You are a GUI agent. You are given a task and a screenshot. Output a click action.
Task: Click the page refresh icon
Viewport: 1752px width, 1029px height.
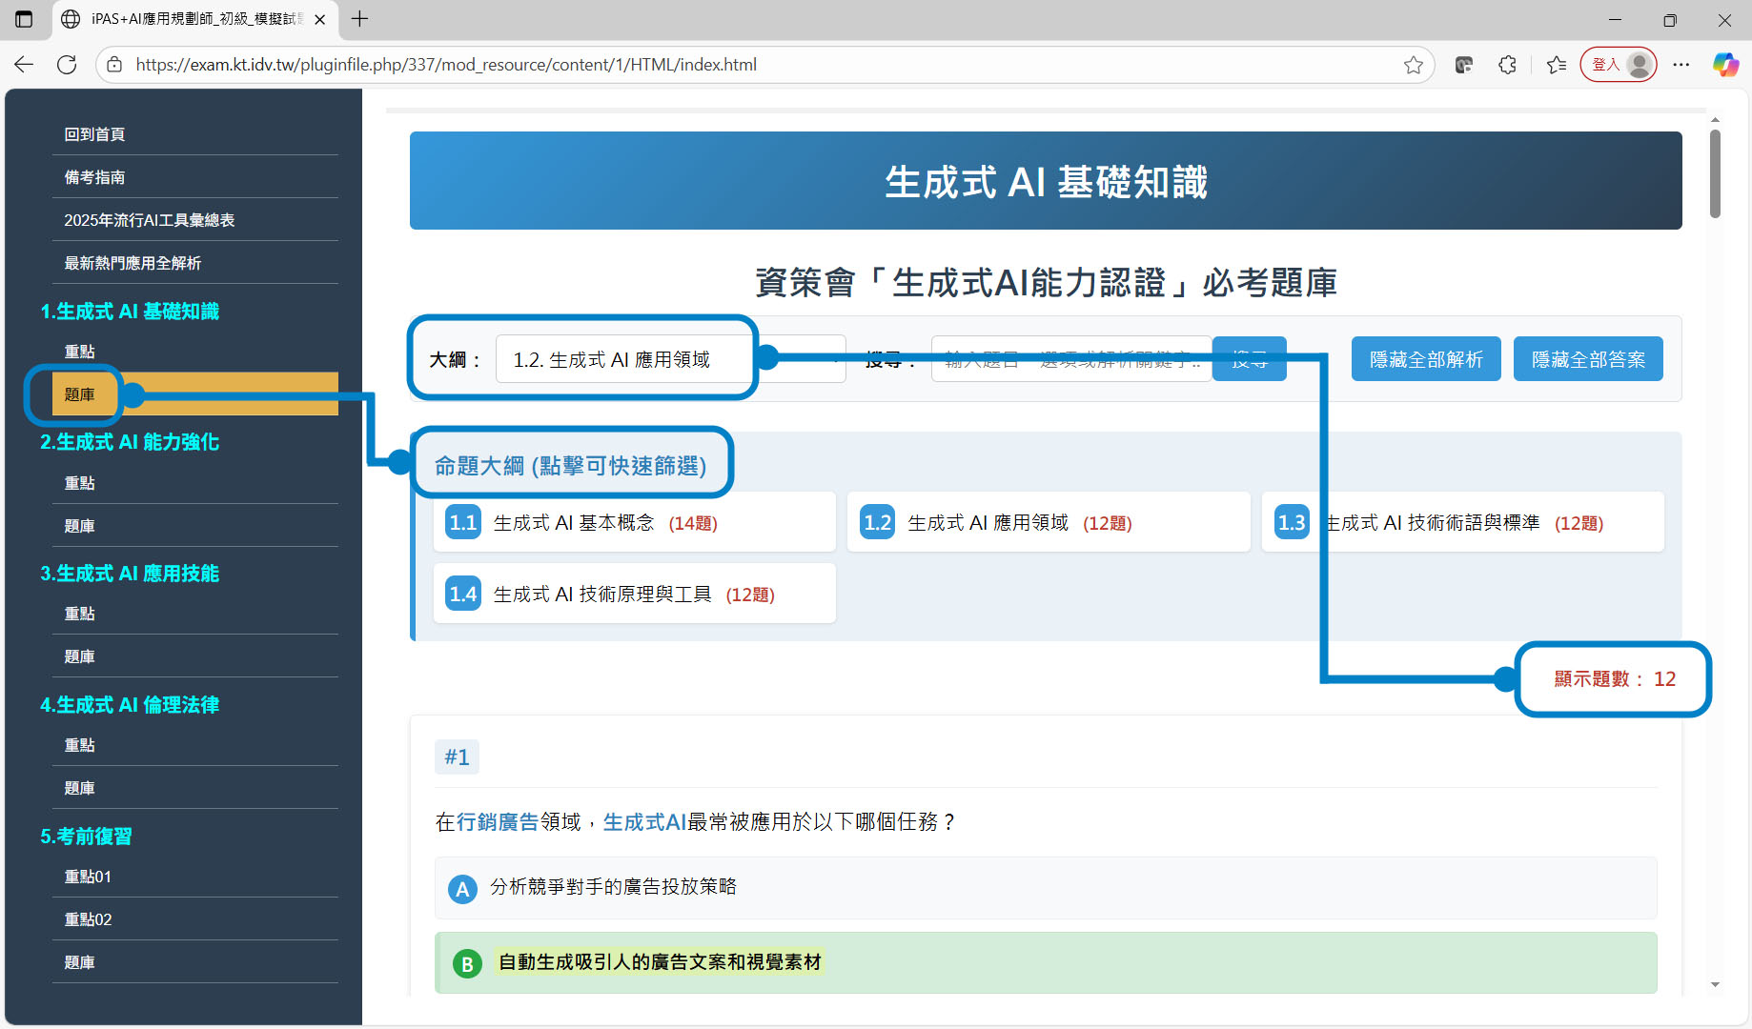click(x=67, y=65)
